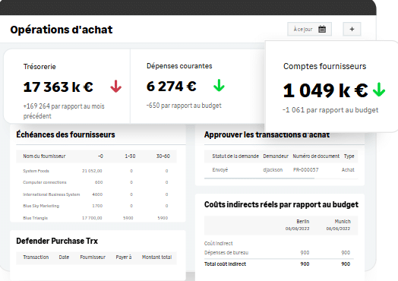398x281 pixels.
Task: Click the Type column header
Action: point(349,156)
